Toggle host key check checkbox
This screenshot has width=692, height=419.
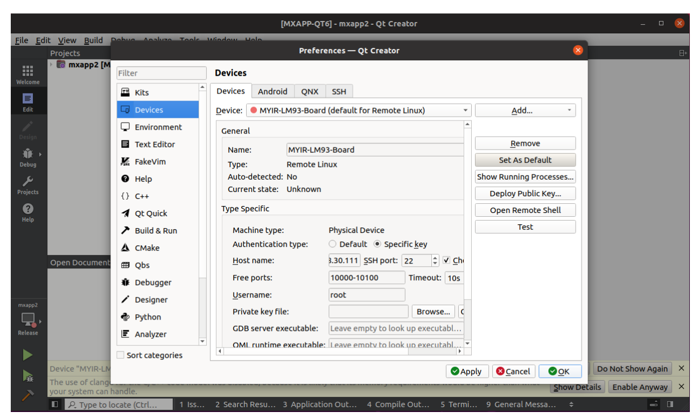446,260
